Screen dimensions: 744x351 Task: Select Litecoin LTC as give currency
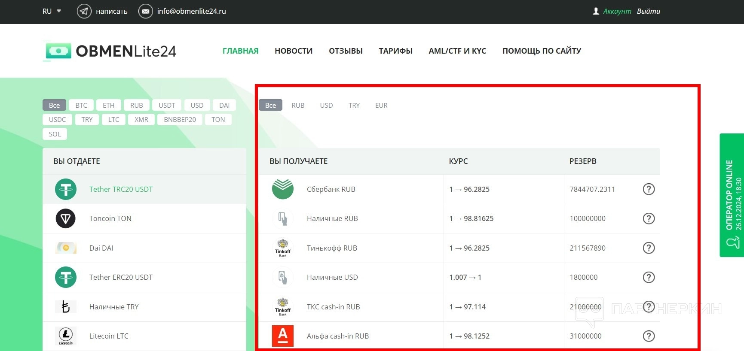coord(144,336)
